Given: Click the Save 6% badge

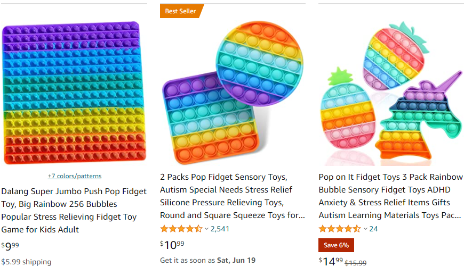Looking at the screenshot, I should 336,245.
